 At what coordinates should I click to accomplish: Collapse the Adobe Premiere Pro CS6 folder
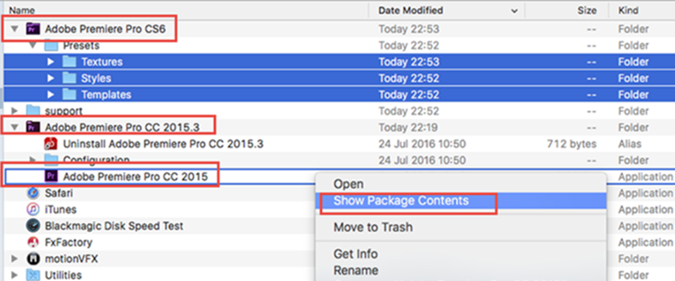pyautogui.click(x=15, y=29)
